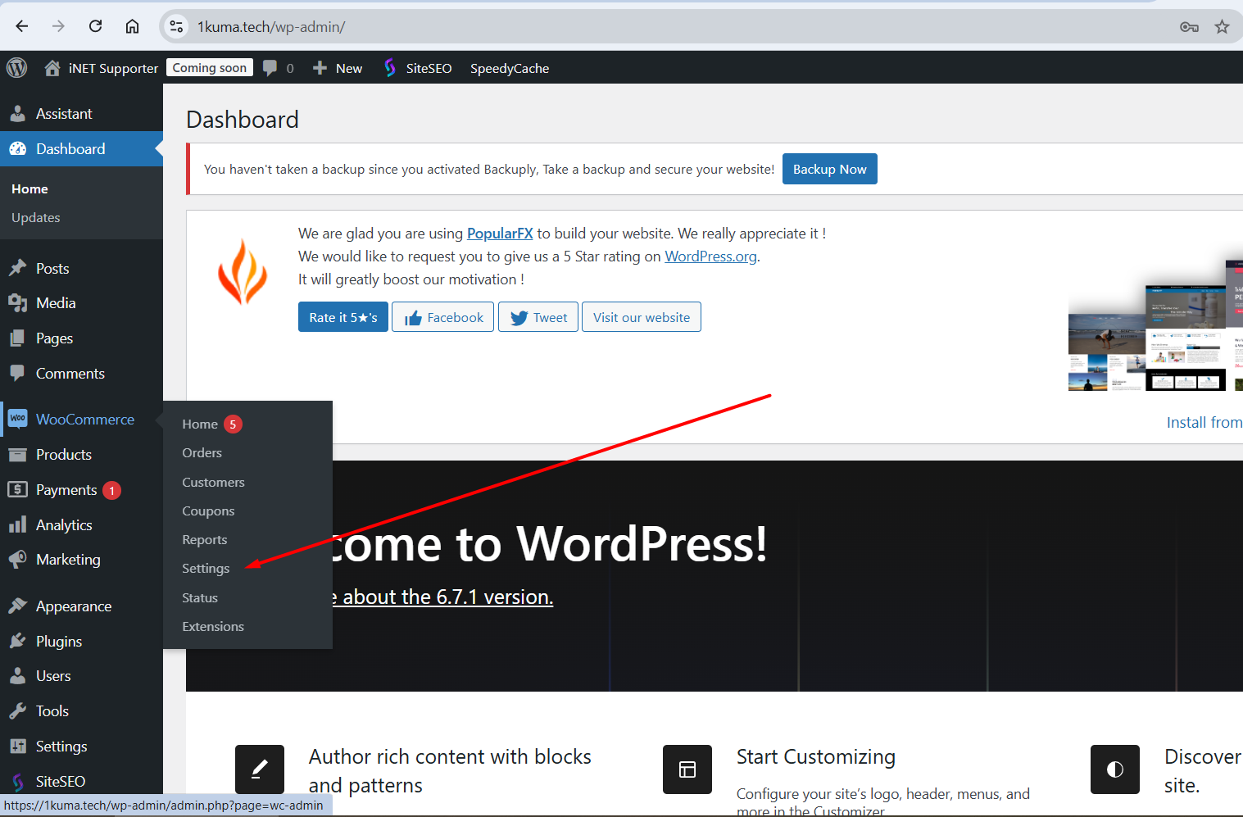
Task: Open saved passwords key icon
Action: coord(1189,27)
